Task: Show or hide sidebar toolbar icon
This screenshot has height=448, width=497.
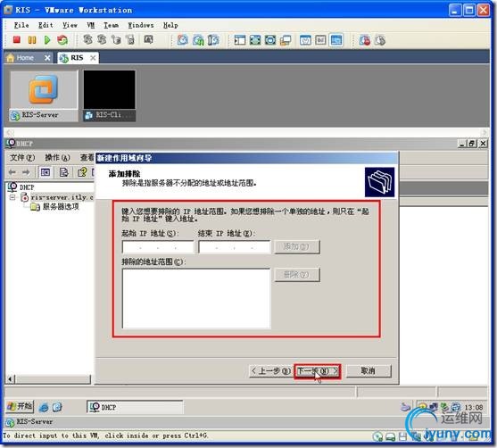Action: click(x=240, y=40)
